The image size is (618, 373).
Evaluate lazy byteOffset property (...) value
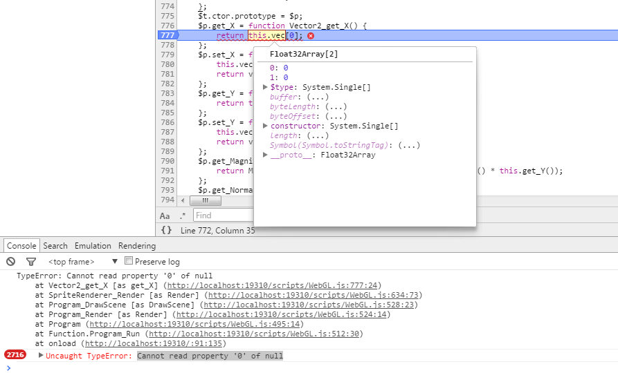[336, 116]
